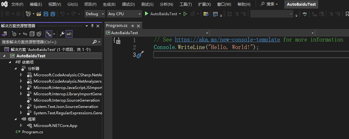
Task: Open the empty combo box in the toolbar
Action: (x=272, y=14)
